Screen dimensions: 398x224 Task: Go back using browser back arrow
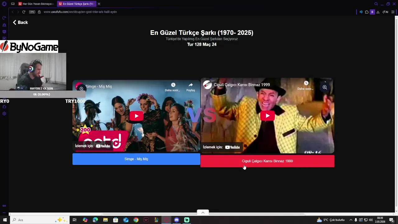coord(12,12)
